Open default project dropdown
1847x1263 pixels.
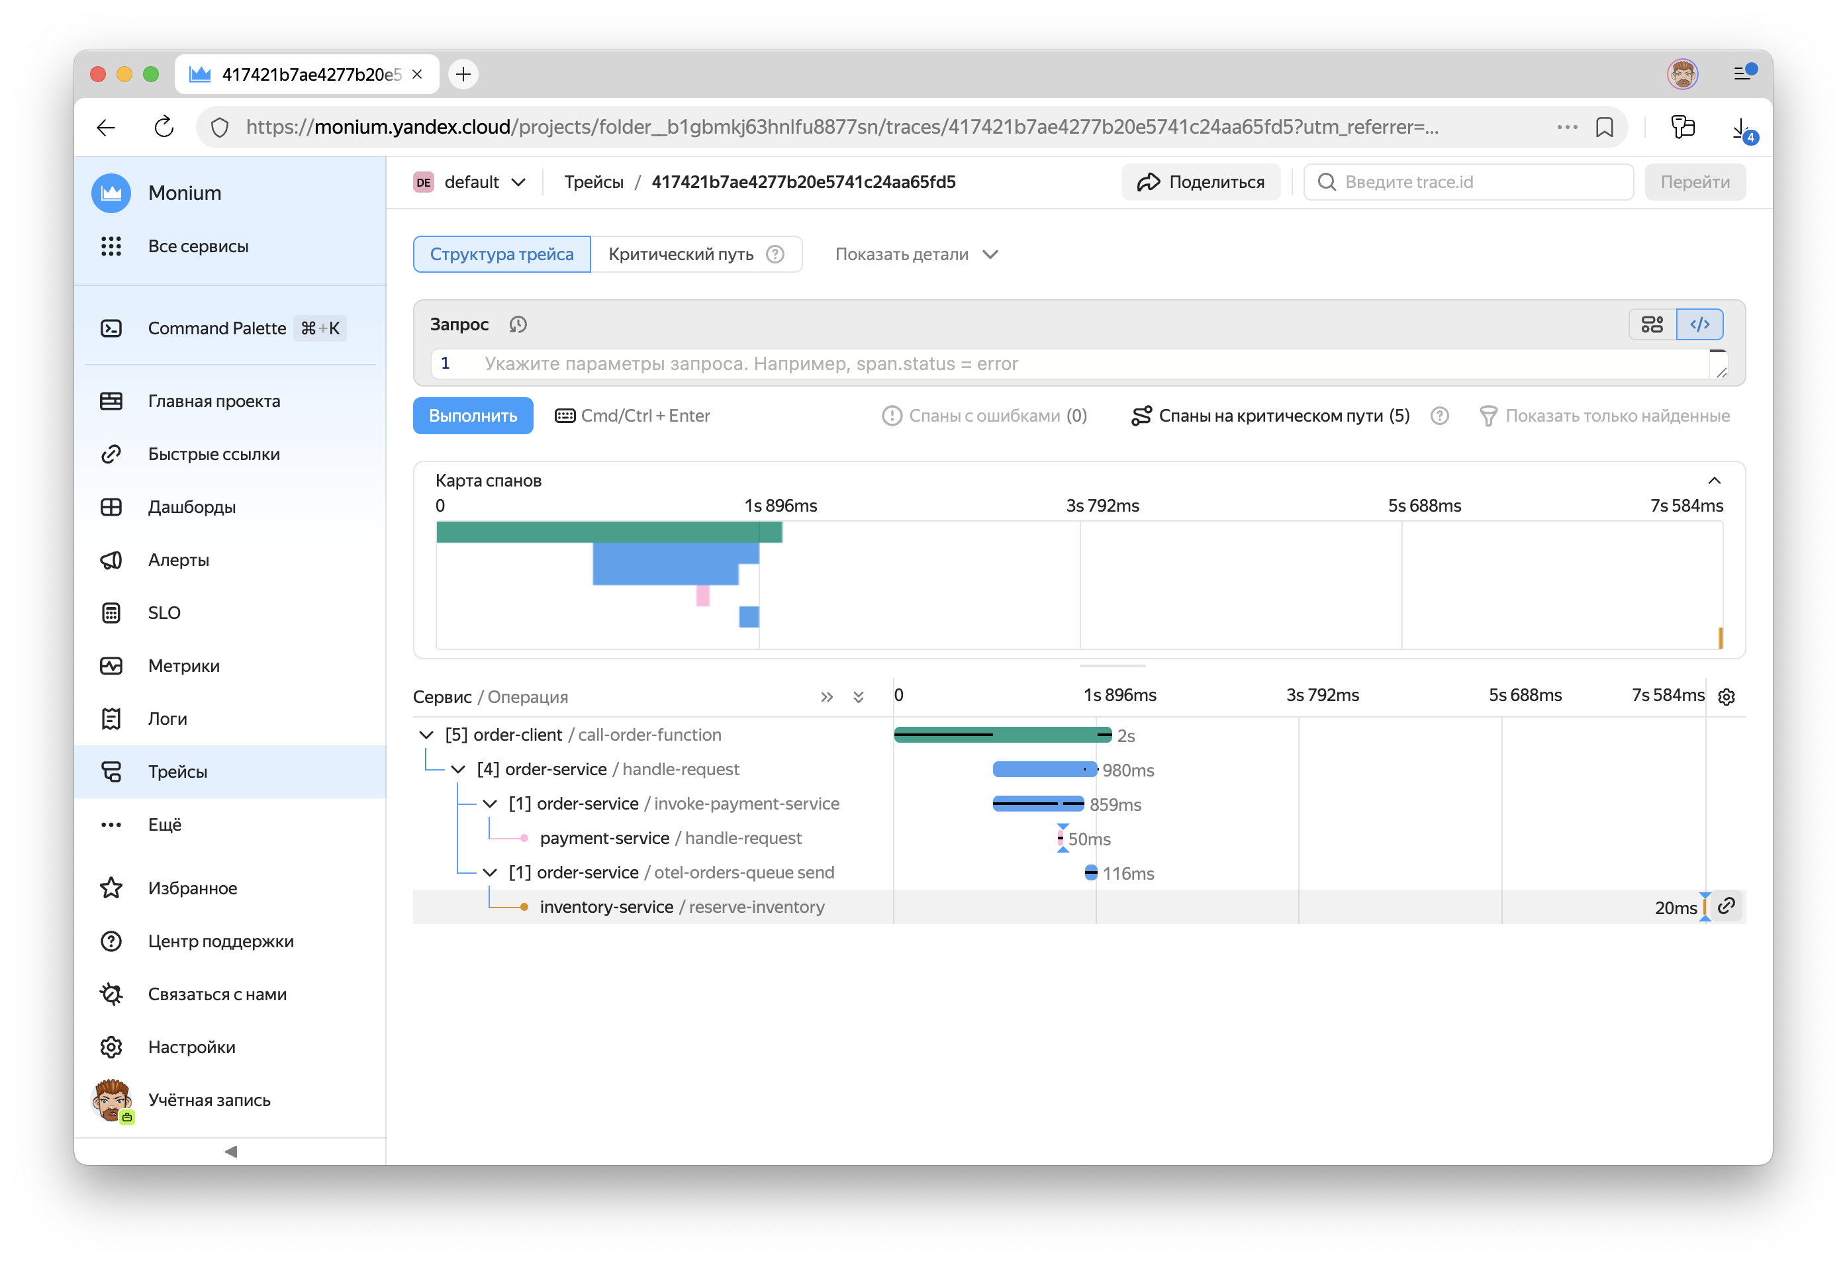pyautogui.click(x=471, y=182)
